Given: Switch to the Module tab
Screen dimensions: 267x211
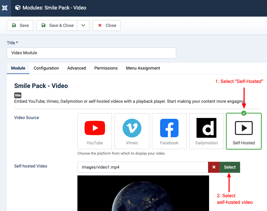Looking at the screenshot, I should tap(18, 68).
